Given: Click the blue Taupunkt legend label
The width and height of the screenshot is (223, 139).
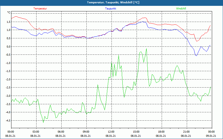Looking at the screenshot, I should [110, 9].
